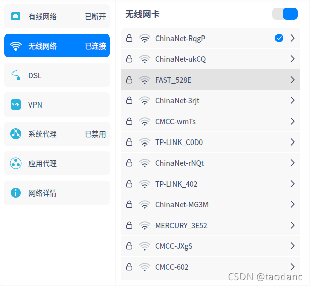This screenshot has width=310, height=286.
Task: Click the network details info icon
Action: [16, 193]
